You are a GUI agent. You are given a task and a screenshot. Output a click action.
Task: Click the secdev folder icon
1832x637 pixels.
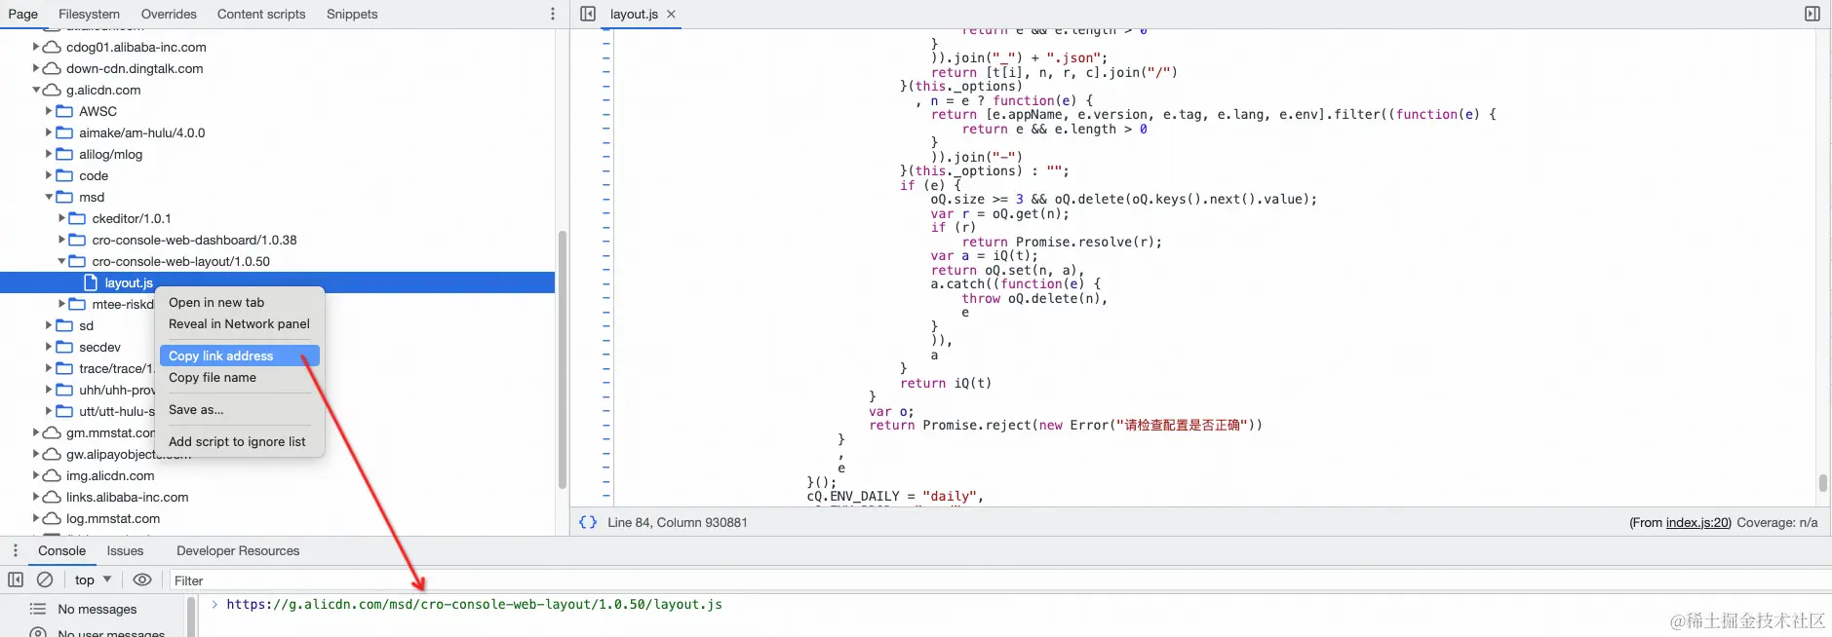pos(64,347)
